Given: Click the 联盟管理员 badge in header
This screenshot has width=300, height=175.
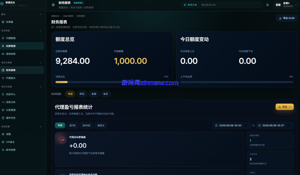Looking at the screenshot, I should coord(78,3).
